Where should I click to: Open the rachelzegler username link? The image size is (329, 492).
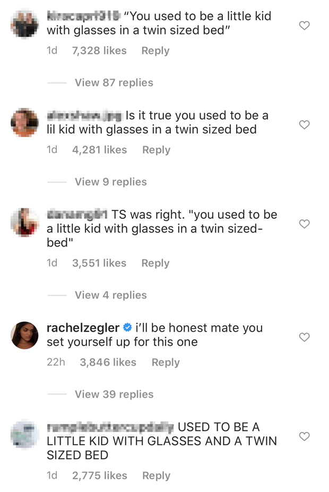(83, 328)
